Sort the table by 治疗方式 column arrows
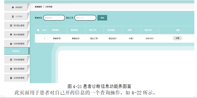 pos(153,30)
